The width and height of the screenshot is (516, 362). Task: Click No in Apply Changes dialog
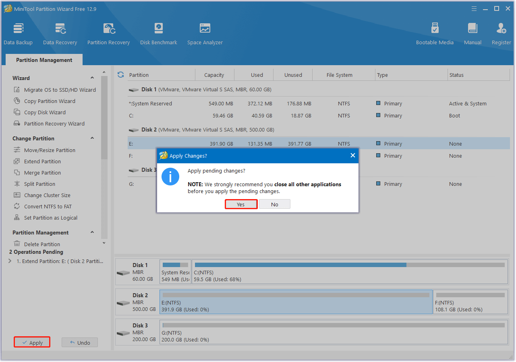(x=275, y=204)
